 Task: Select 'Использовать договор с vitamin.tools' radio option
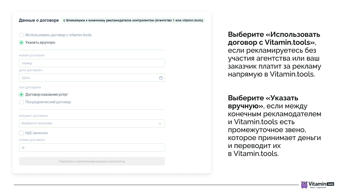click(21, 35)
